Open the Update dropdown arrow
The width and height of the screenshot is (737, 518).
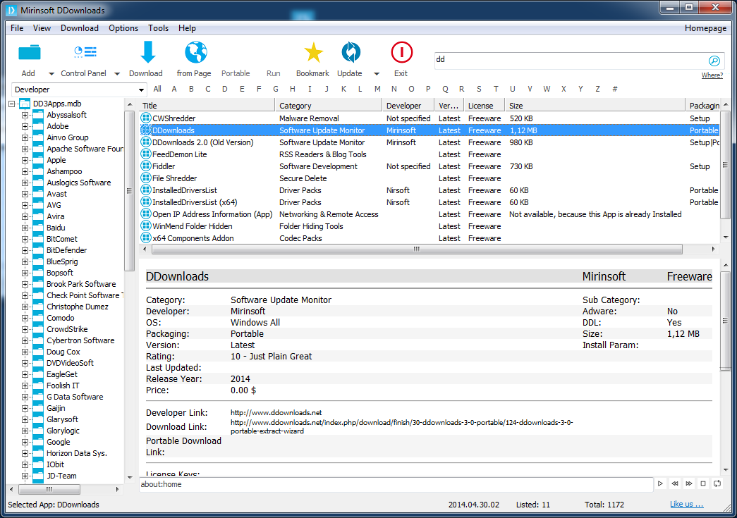[377, 74]
